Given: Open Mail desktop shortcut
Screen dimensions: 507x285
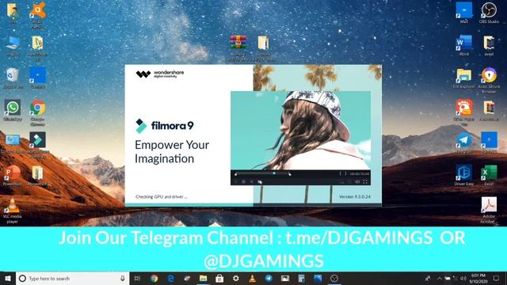Looking at the screenshot, I should click(x=464, y=13).
